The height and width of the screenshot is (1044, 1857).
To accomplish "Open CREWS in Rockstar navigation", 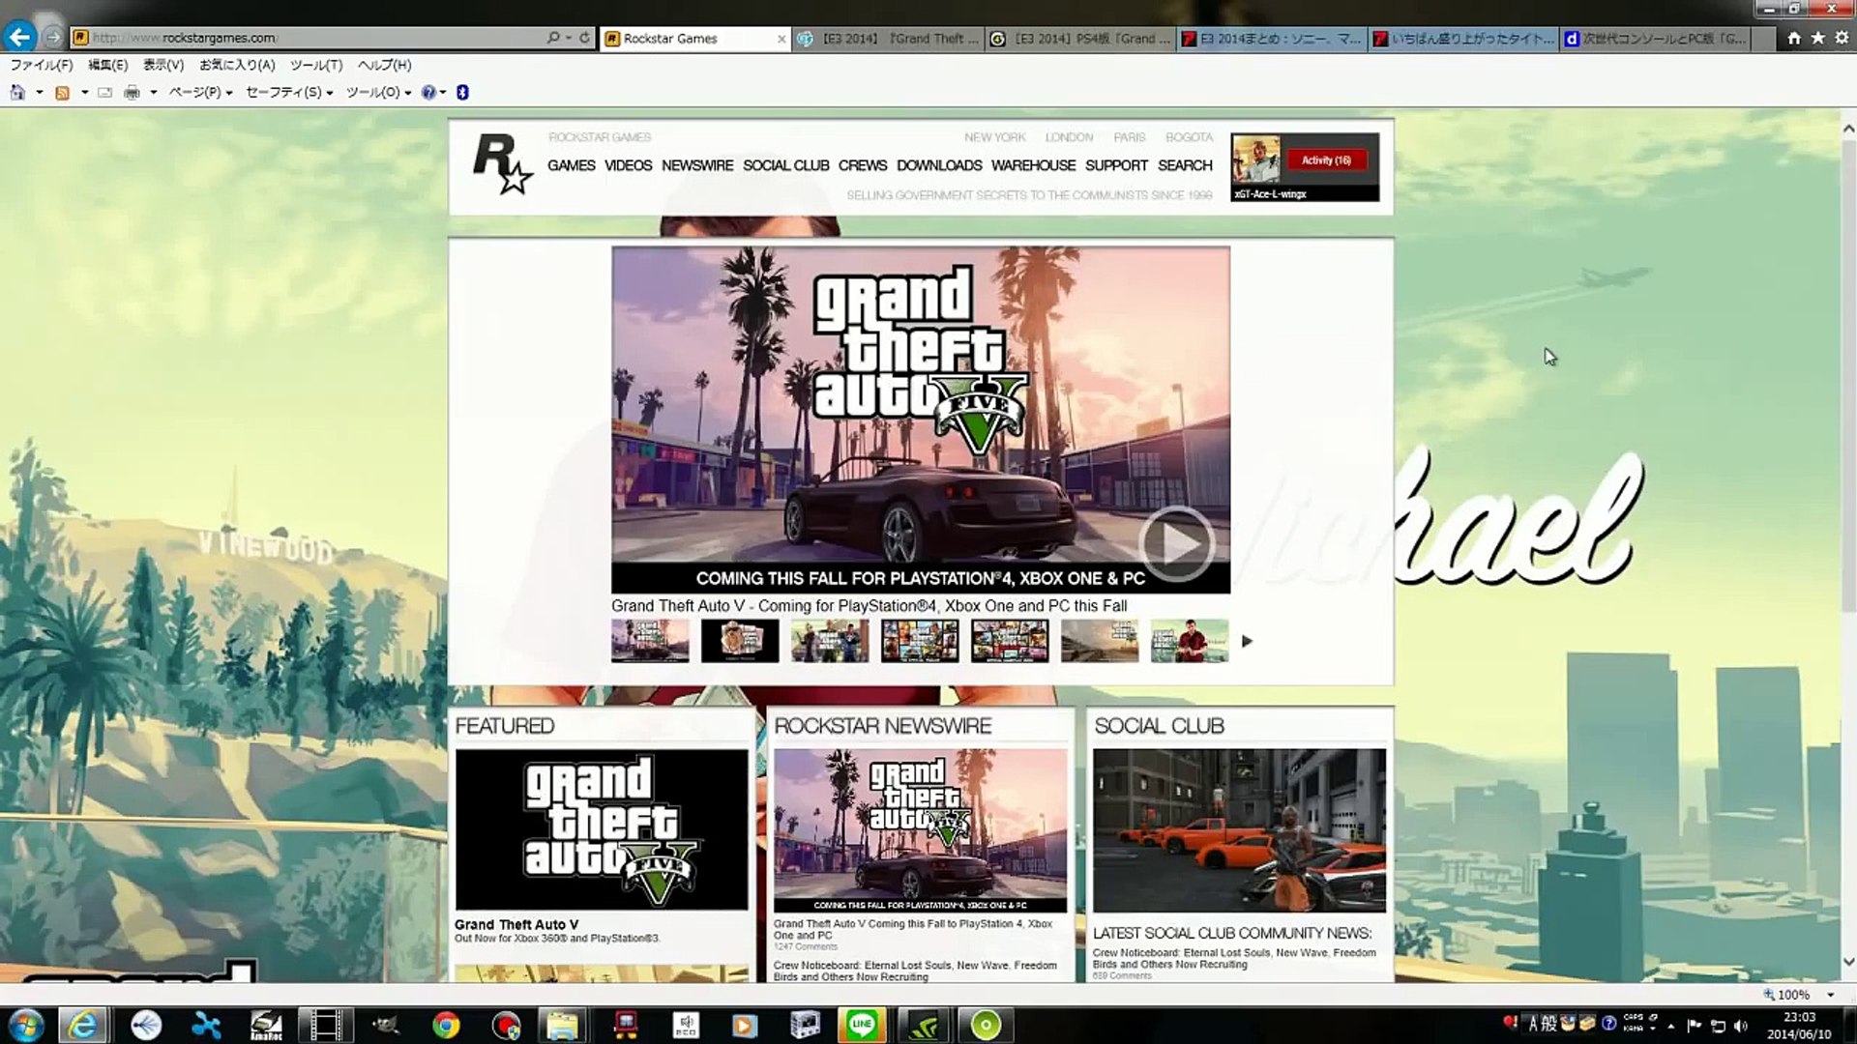I will point(862,165).
